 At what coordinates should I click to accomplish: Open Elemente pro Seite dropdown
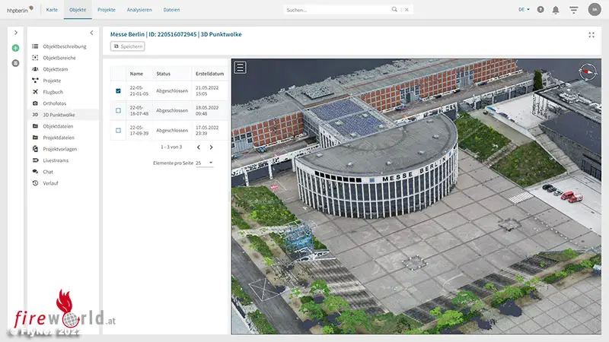[x=204, y=163]
